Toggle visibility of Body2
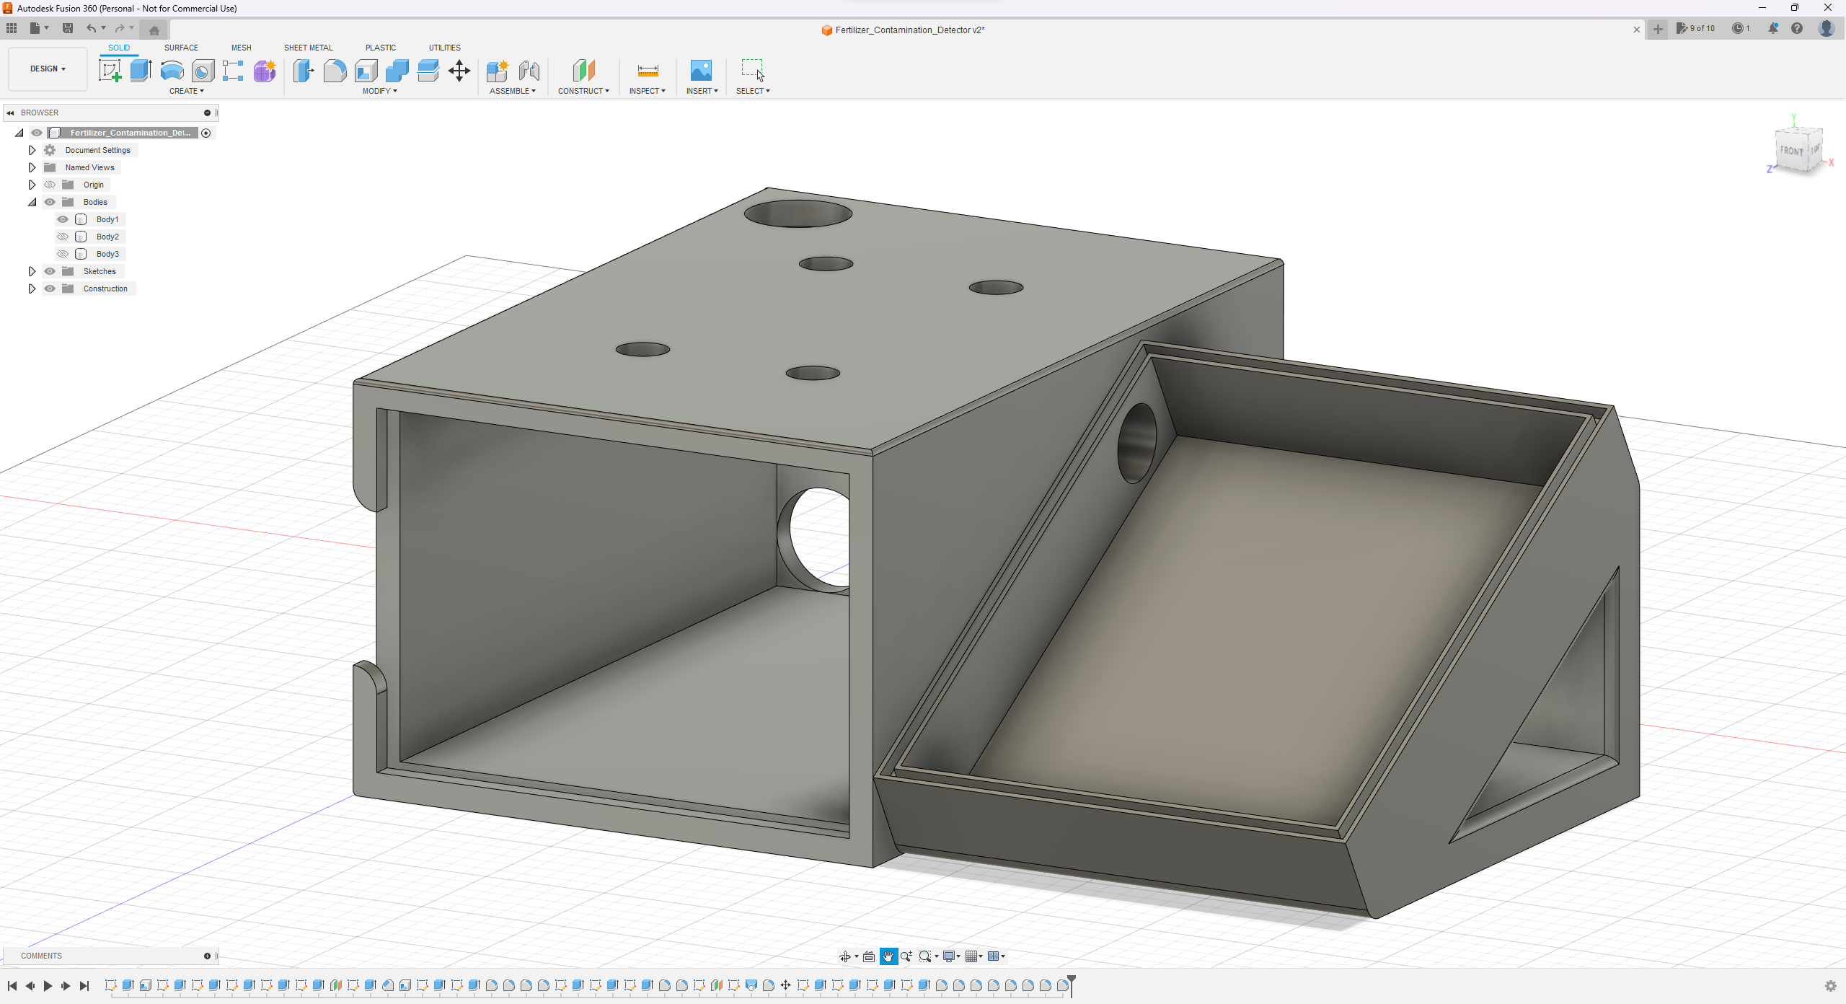Image resolution: width=1846 pixels, height=1004 pixels. click(61, 236)
